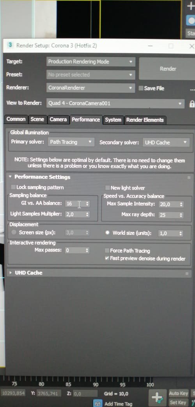Click the Add Time Tag cube icon
195x407 pixels.
(x=98, y=403)
